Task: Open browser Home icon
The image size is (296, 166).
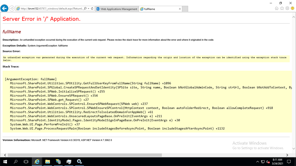Action: pos(277,8)
